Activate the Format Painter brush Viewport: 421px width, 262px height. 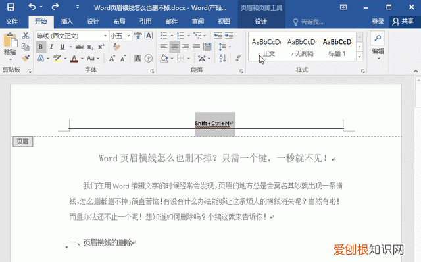(26, 58)
